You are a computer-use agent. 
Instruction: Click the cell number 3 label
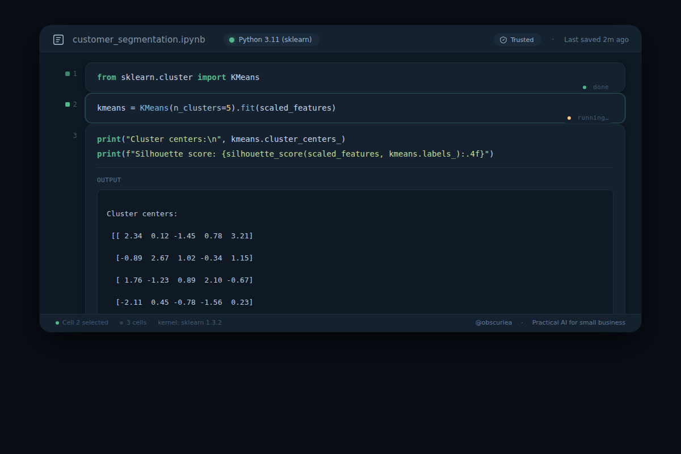point(75,136)
